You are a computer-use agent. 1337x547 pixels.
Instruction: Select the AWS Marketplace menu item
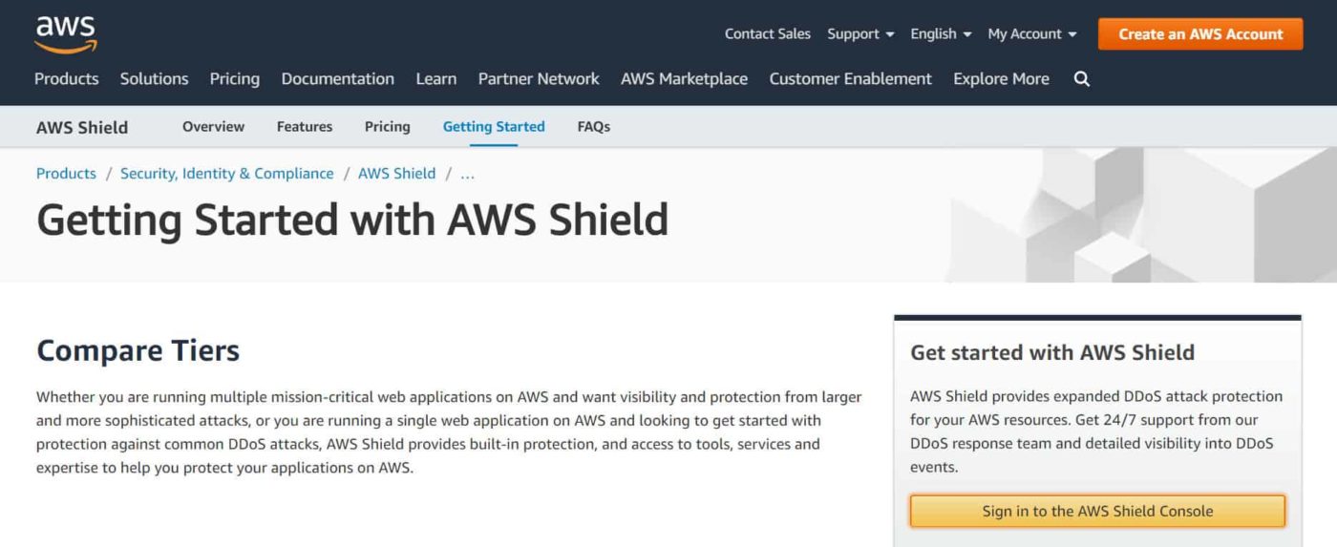click(x=684, y=79)
